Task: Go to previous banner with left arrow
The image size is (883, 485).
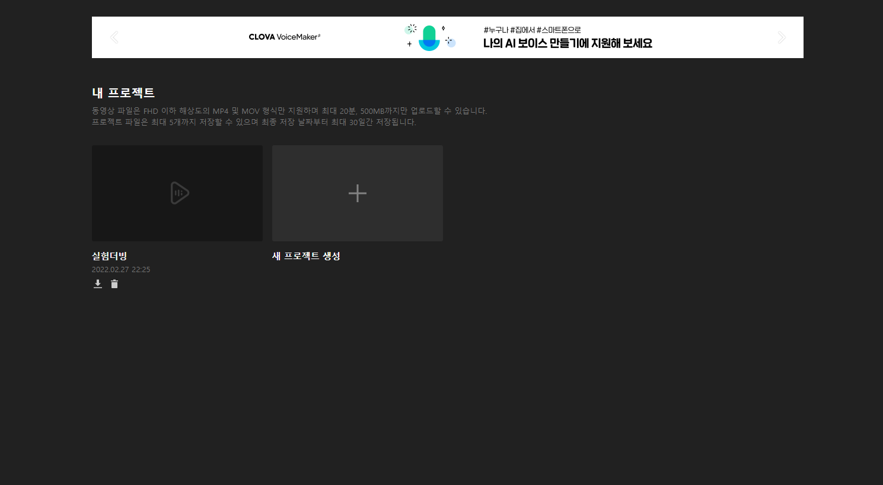Action: 114,37
